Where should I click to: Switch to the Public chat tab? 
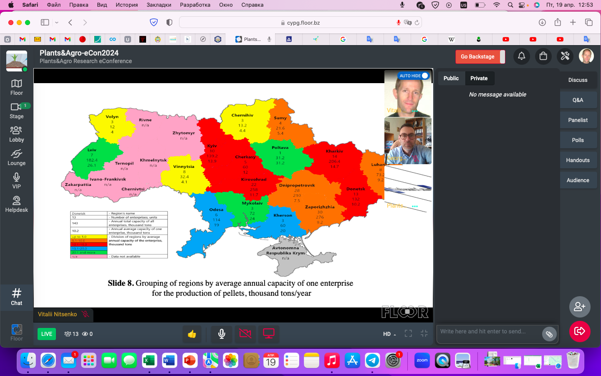[451, 78]
